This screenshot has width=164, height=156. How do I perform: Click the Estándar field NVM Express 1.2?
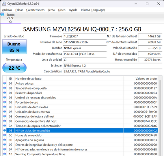(112, 65)
